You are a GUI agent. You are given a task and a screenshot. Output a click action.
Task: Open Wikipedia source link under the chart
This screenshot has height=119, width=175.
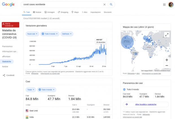pos(35,73)
